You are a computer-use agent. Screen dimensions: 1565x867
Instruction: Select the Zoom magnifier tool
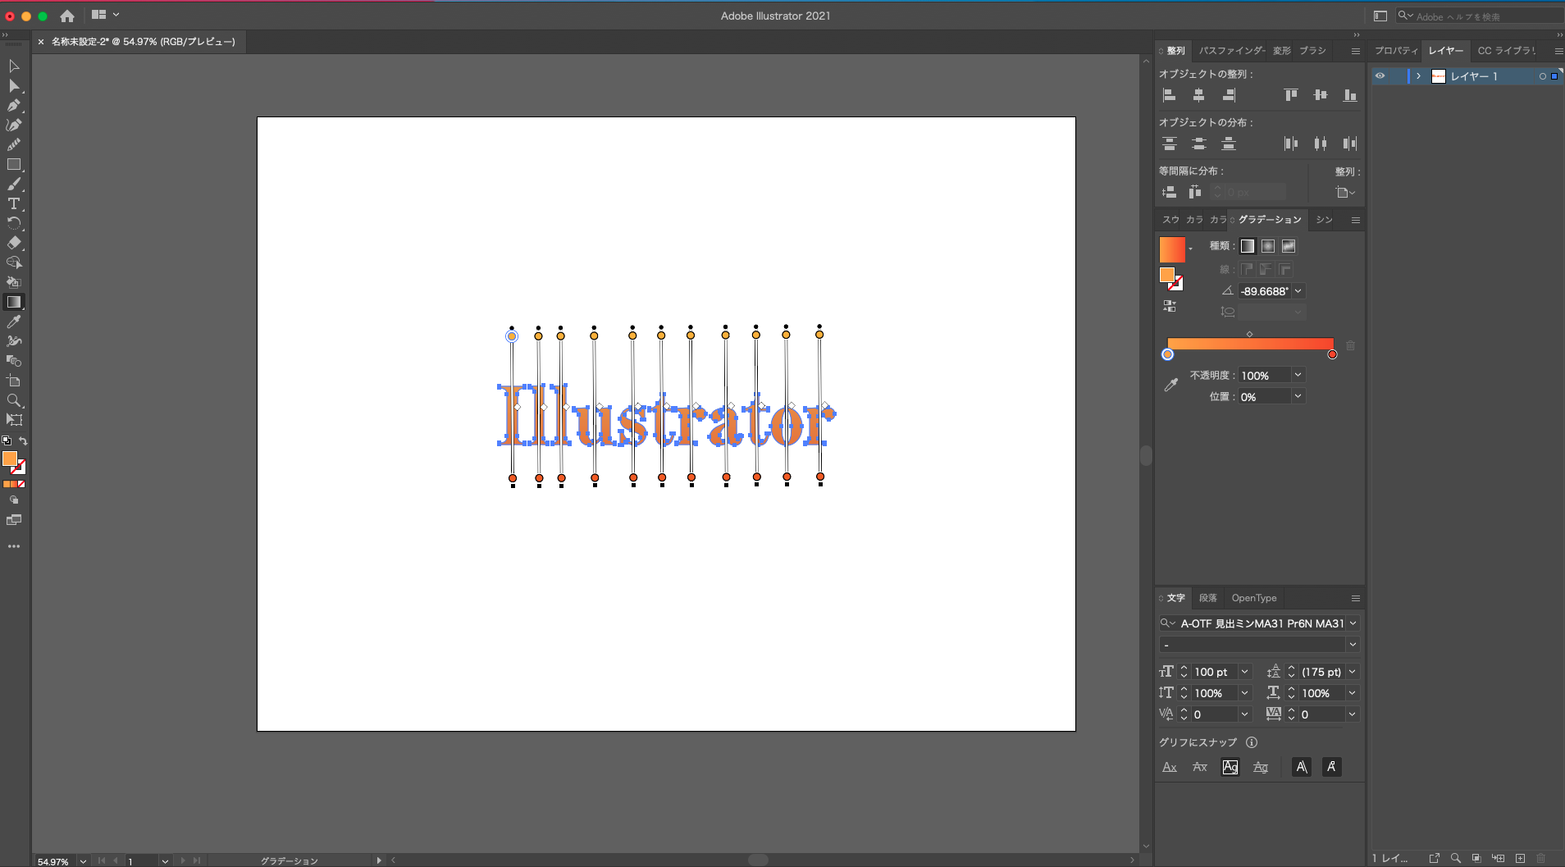[14, 400]
